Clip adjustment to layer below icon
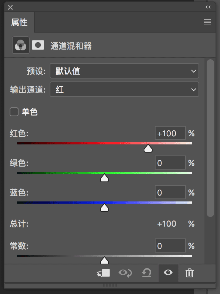Viewport: 220px width, 294px height. pos(103,273)
